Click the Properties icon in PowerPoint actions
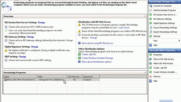Screen dimensions: 181x102 click(x=150, y=55)
